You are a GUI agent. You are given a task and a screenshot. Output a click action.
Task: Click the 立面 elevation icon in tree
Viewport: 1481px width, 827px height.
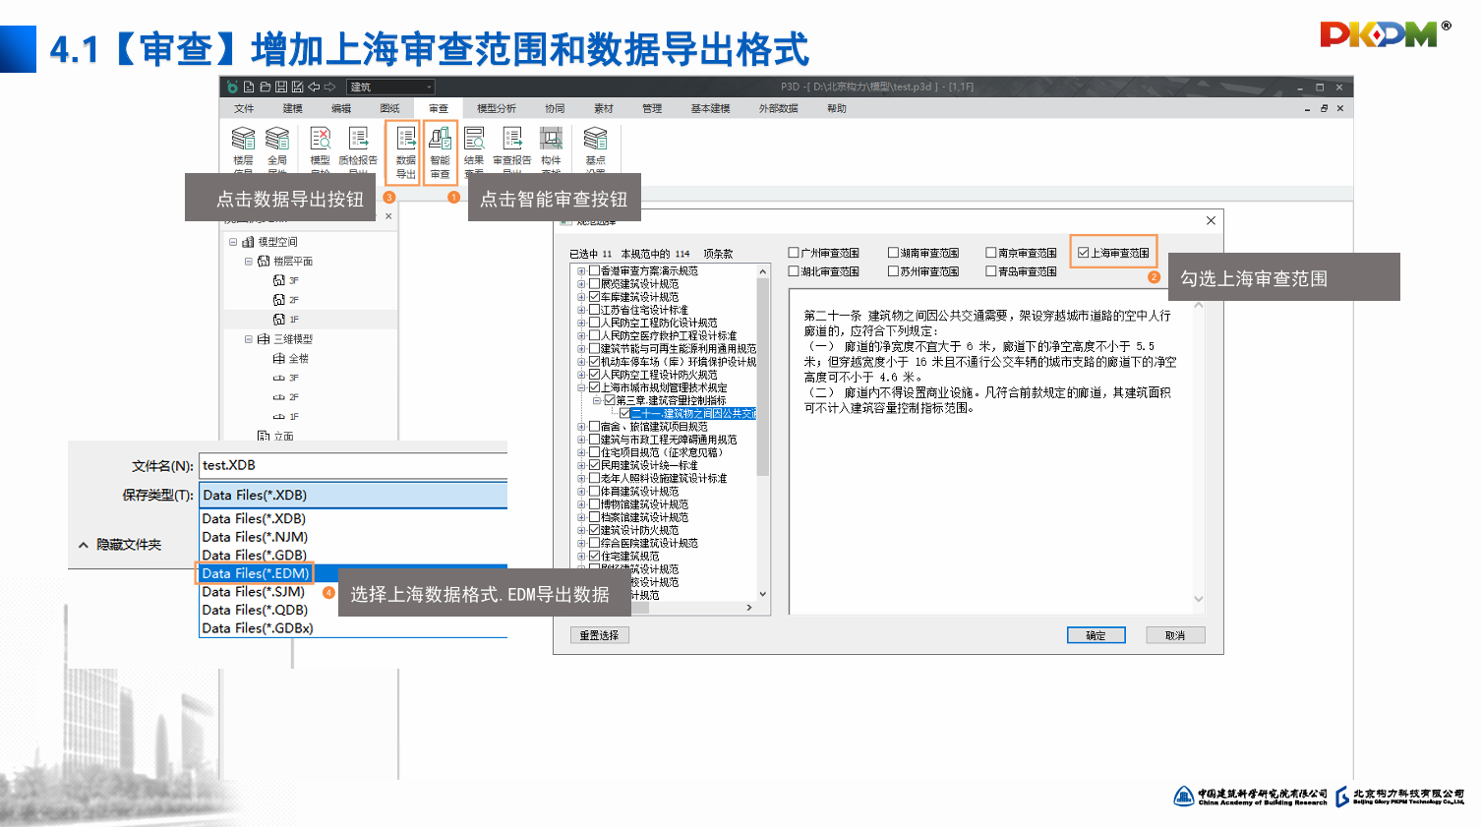(264, 436)
